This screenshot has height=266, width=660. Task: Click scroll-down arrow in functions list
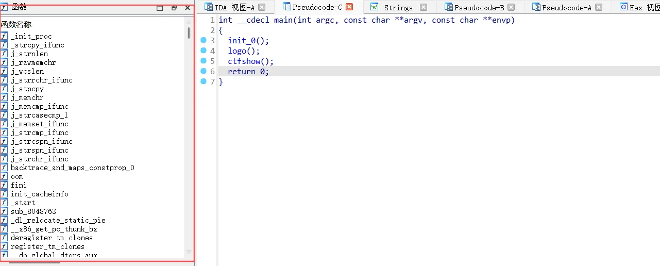[x=189, y=252]
